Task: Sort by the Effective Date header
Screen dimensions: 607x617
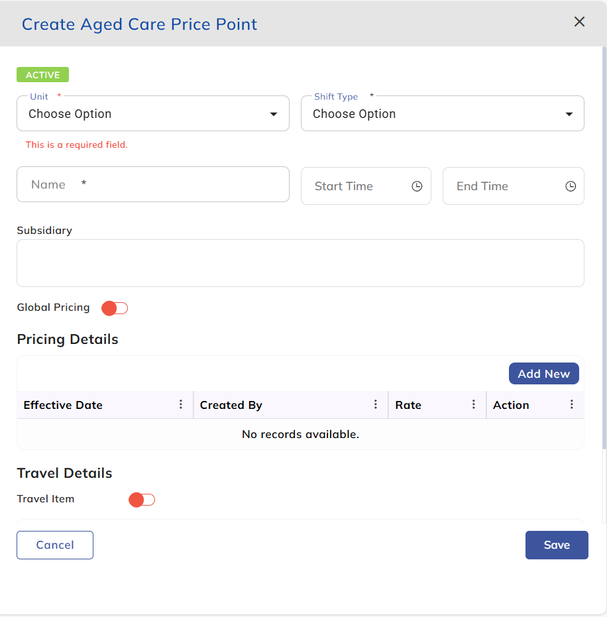Action: (63, 405)
